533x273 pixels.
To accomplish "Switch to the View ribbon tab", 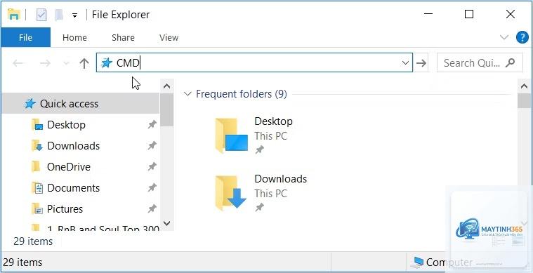I will [169, 37].
